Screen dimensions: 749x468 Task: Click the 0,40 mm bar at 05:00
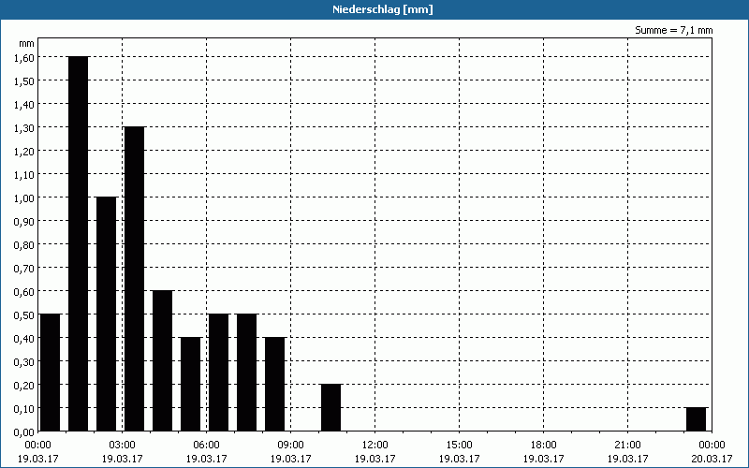pos(191,384)
